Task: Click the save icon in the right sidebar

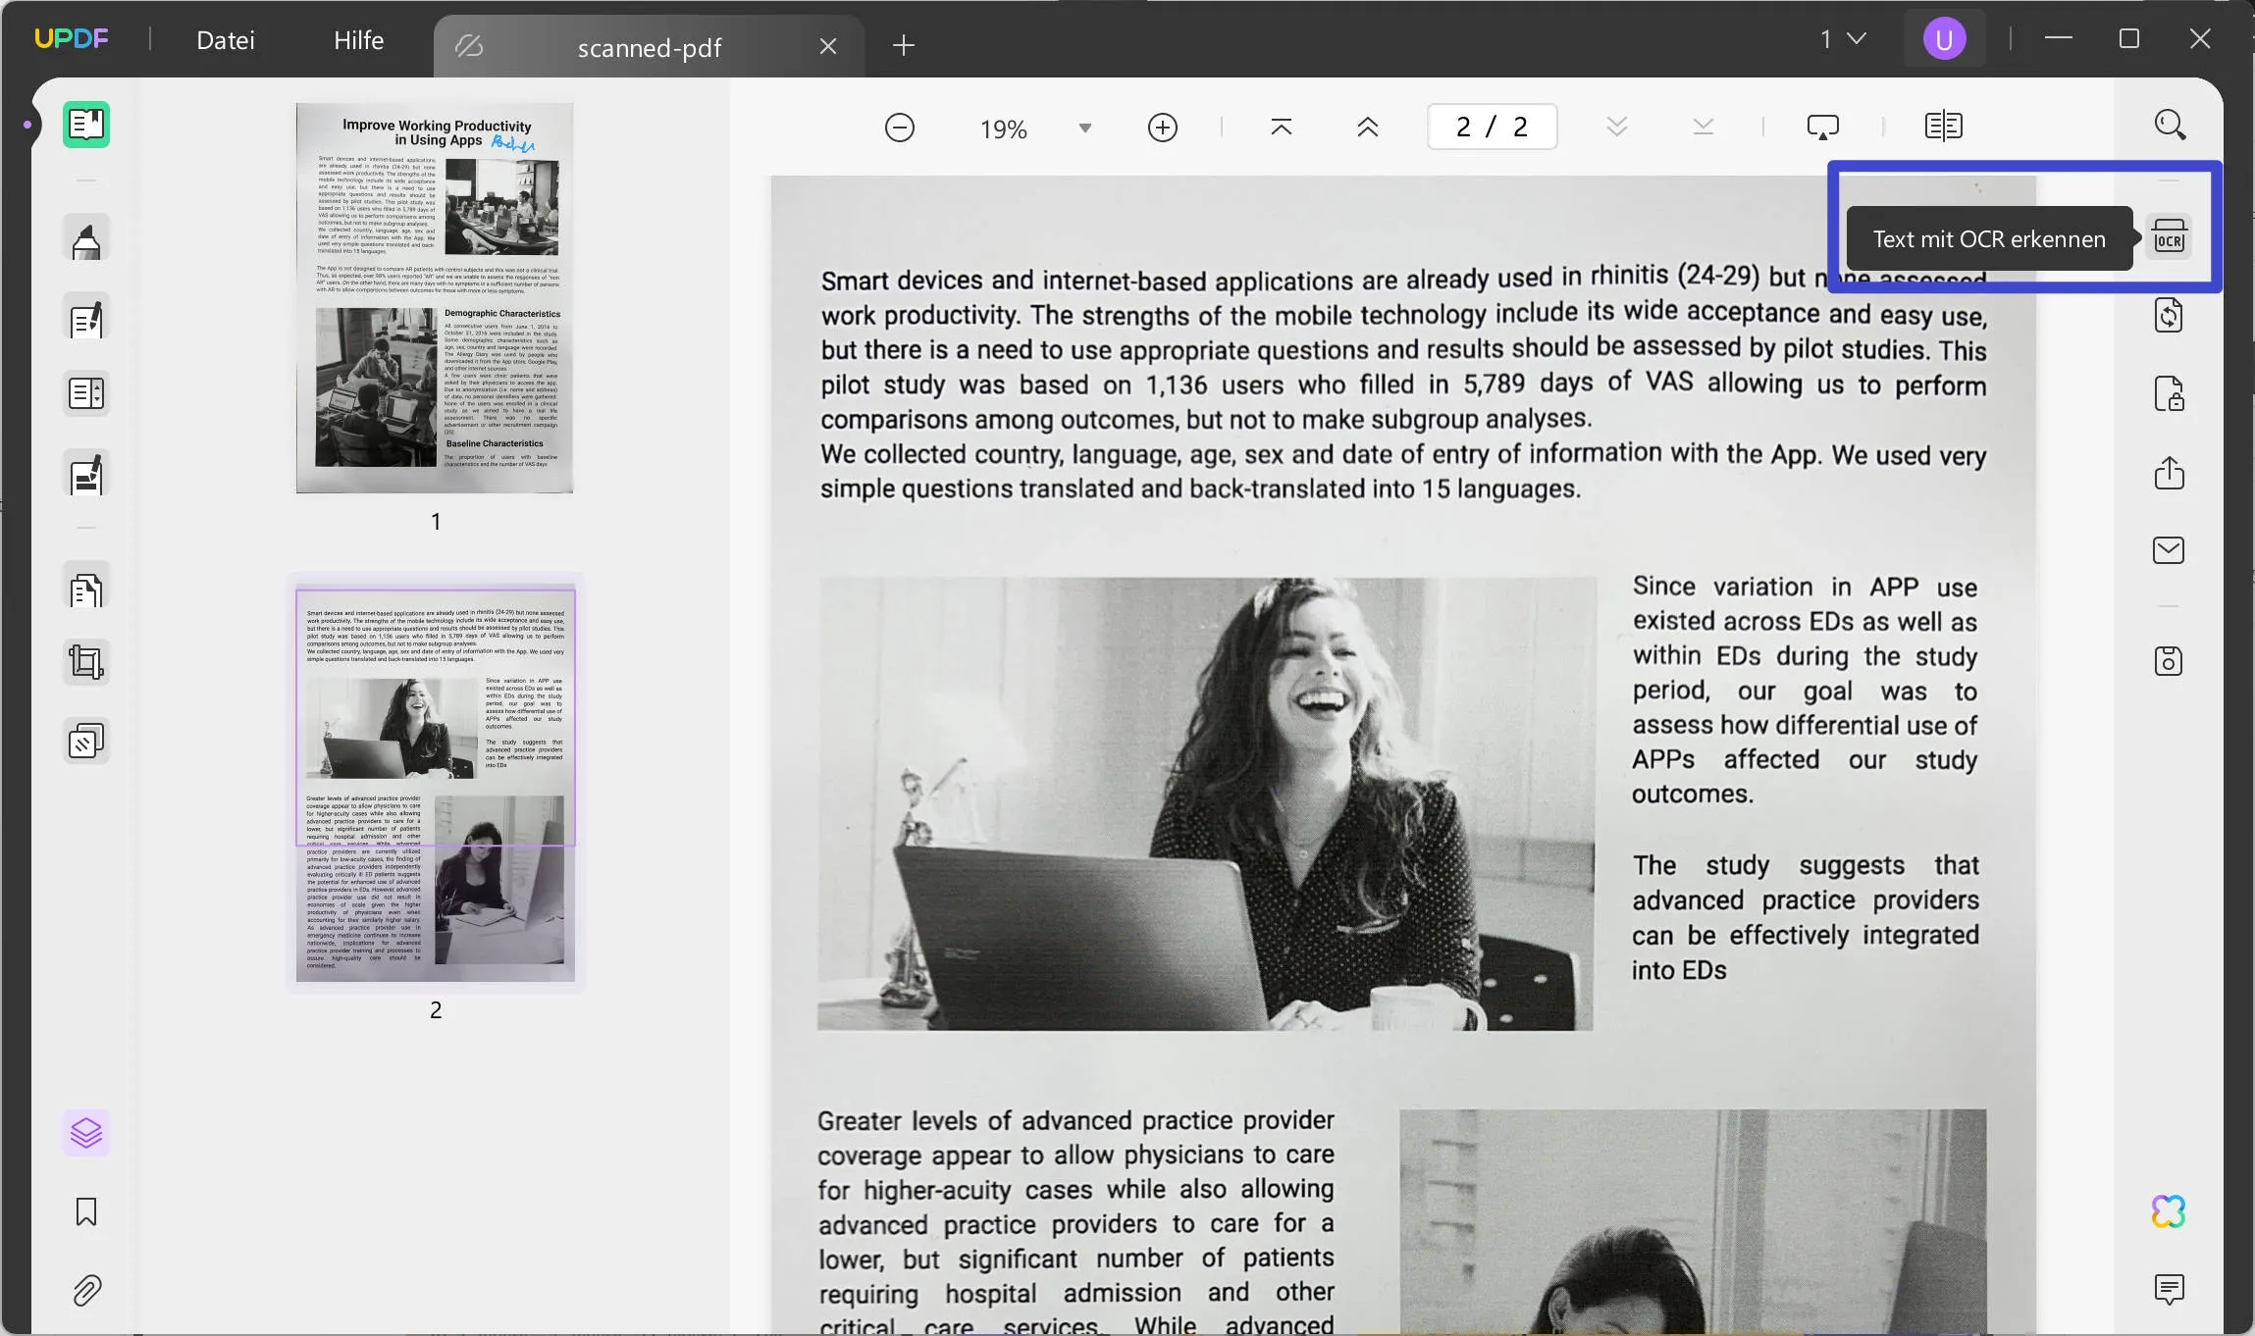Action: tap(2169, 660)
